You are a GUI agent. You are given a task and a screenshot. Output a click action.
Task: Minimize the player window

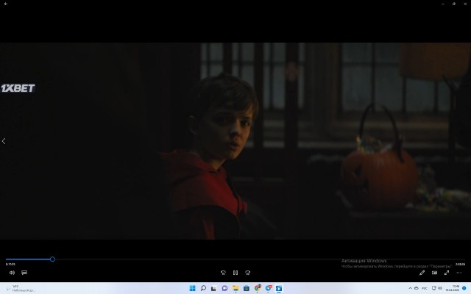pos(443,4)
